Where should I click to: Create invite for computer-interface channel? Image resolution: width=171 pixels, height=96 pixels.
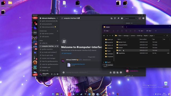point(56,46)
